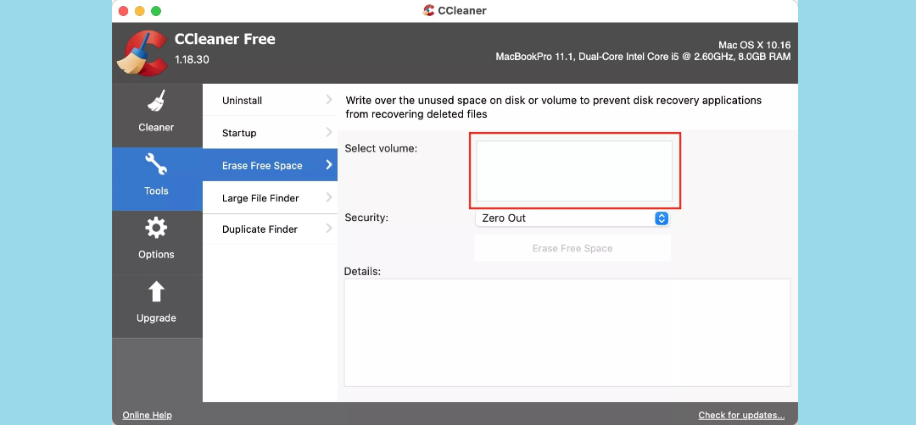Open the Online Help link
This screenshot has width=916, height=425.
pos(148,416)
